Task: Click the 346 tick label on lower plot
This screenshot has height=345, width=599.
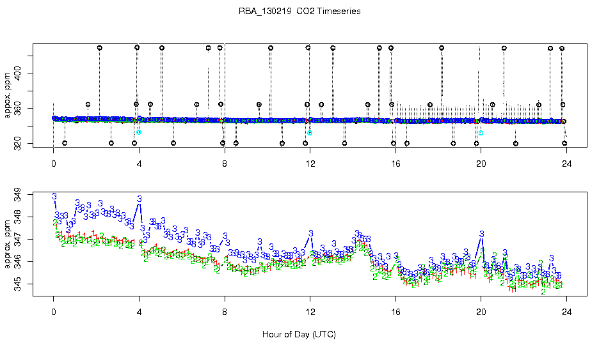Action: click(18, 262)
